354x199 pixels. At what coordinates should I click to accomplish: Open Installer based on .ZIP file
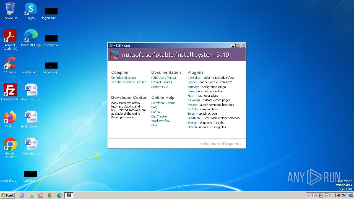coord(129,82)
